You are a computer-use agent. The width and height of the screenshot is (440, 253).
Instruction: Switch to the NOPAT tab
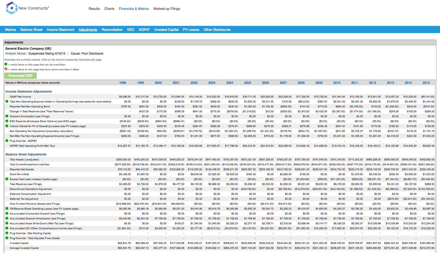pyautogui.click(x=144, y=29)
